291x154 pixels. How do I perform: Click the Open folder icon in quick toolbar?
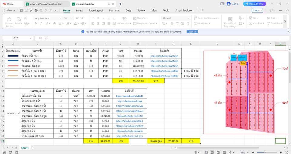pyautogui.click(x=22, y=10)
